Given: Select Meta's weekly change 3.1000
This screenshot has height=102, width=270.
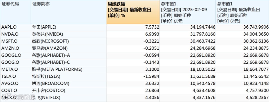Looking at the screenshot, I should [133, 69].
